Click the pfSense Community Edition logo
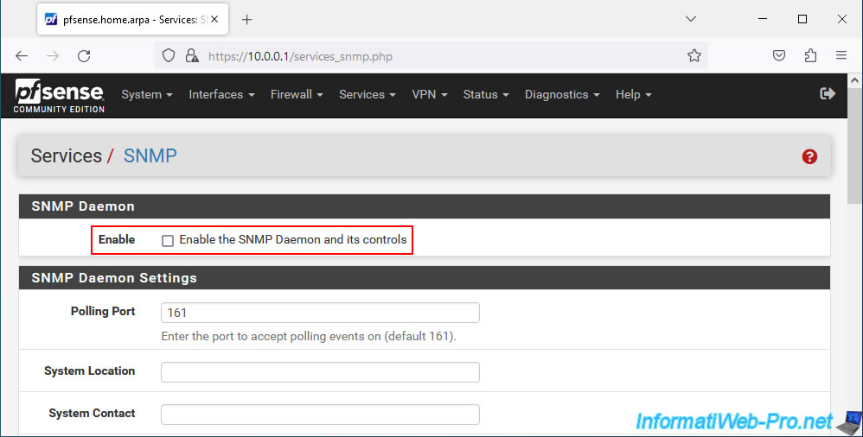 click(x=59, y=96)
